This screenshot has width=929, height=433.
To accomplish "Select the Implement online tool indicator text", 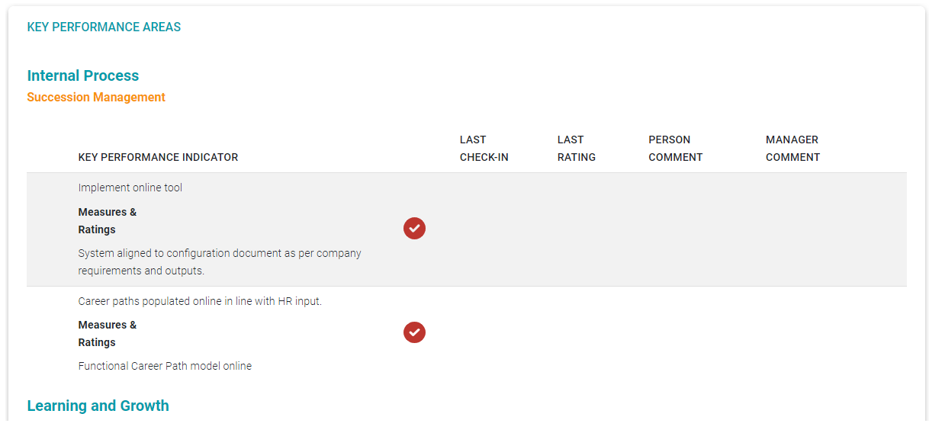I will tap(130, 188).
